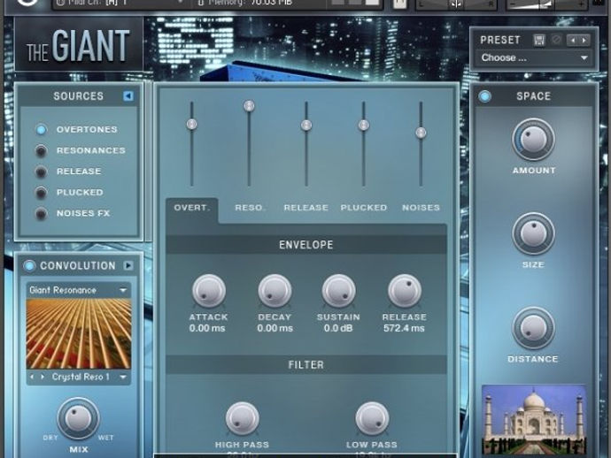
Task: Click The Giant logo title
Action: coord(78,46)
